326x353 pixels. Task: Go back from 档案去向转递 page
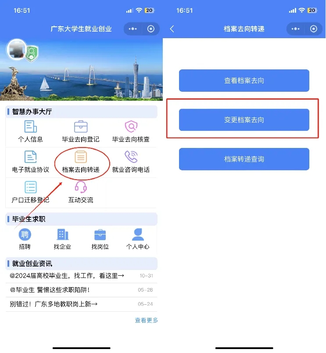pos(172,29)
